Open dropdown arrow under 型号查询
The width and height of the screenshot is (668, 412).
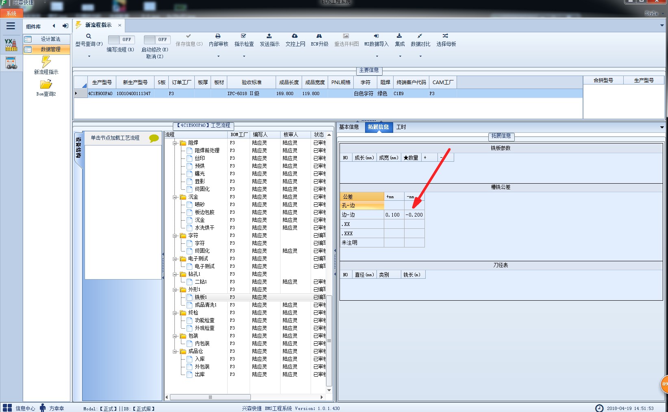(89, 56)
